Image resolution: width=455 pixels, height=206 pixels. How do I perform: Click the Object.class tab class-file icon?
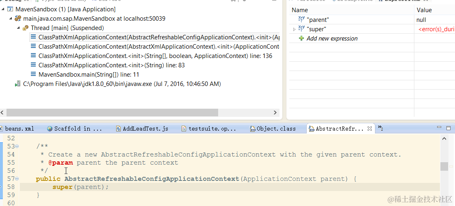[252, 129]
